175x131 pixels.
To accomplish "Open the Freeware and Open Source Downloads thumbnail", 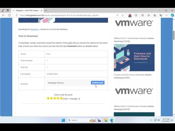I will [134, 58].
